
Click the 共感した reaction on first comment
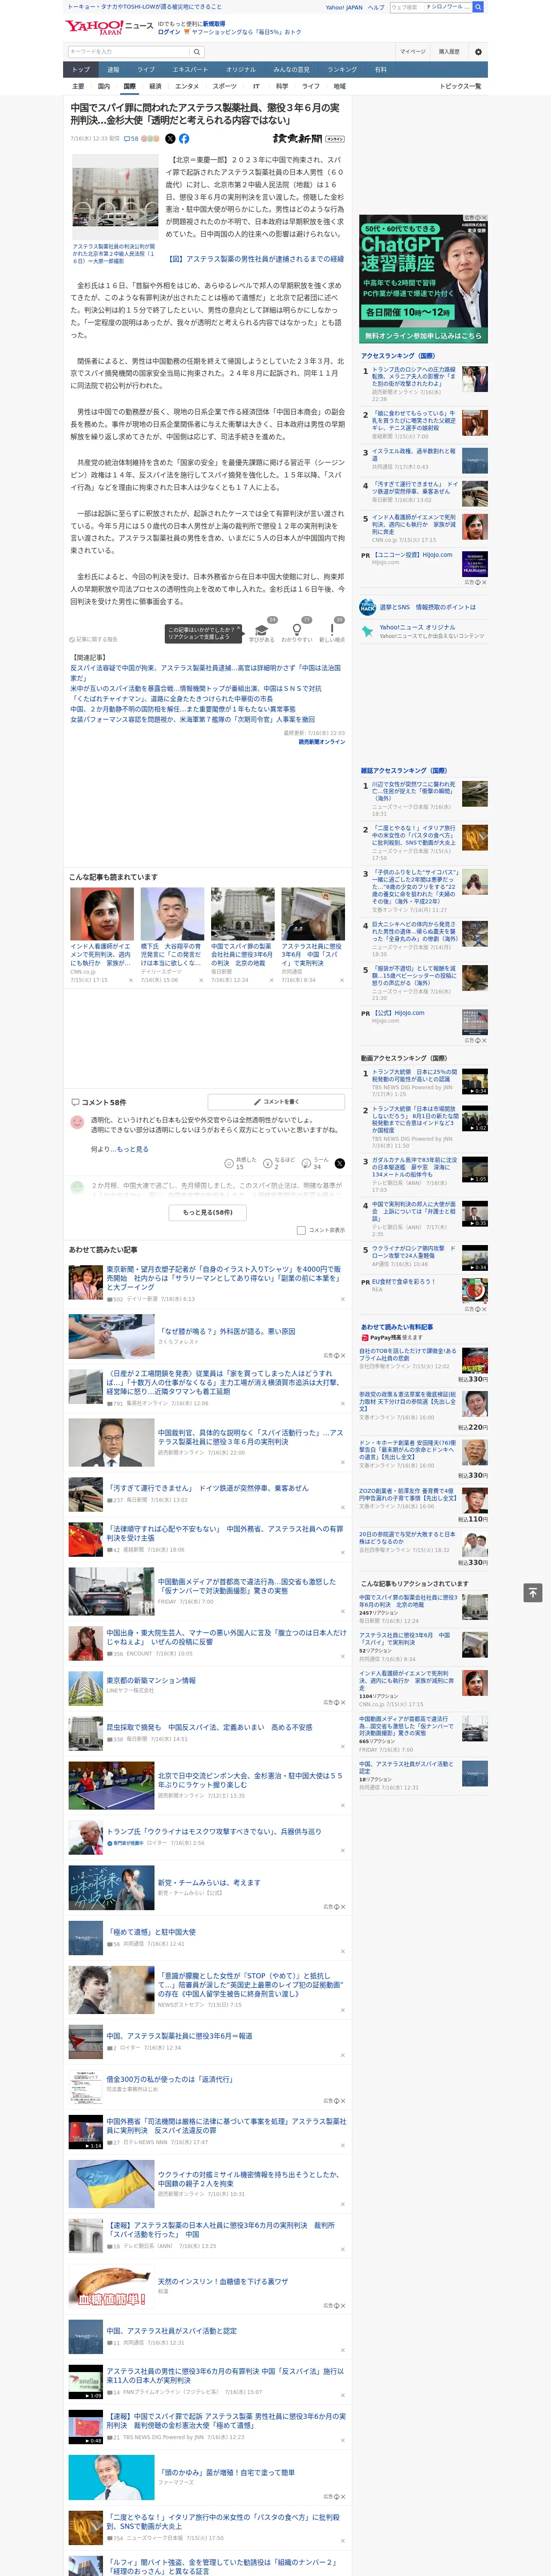click(240, 1163)
